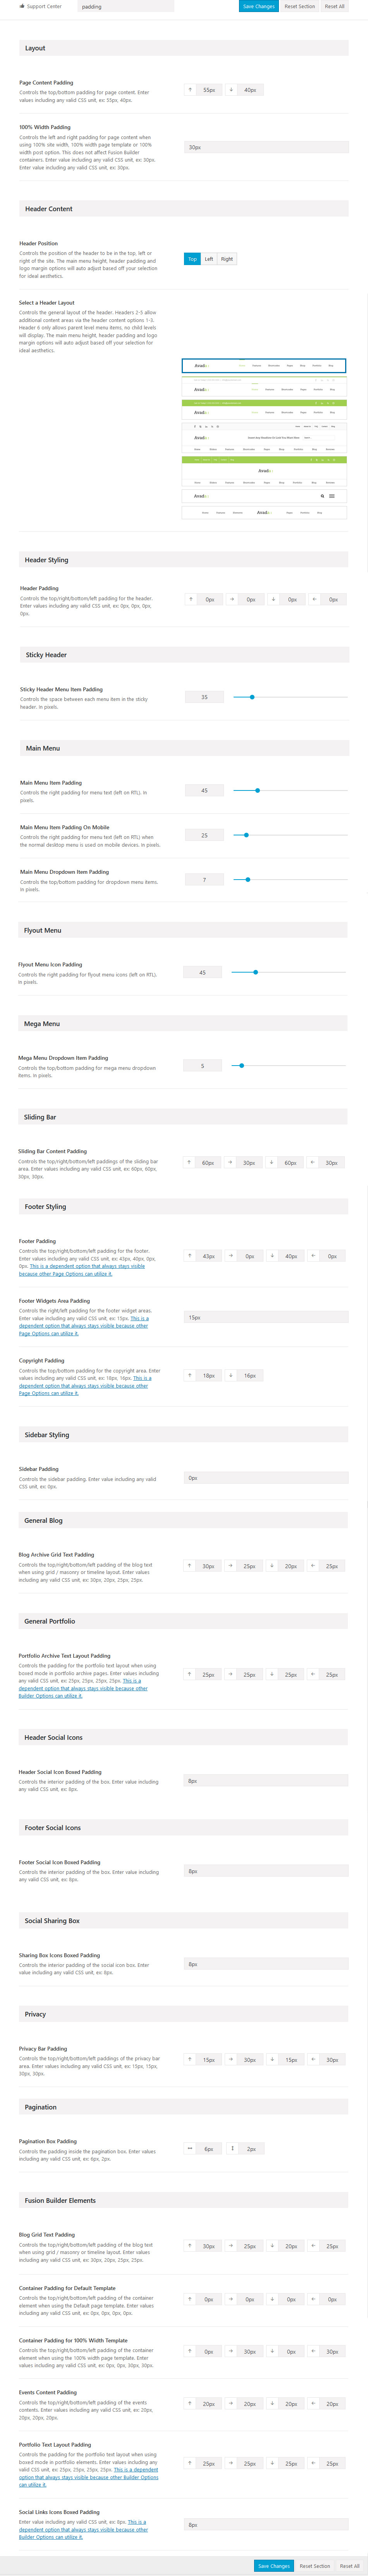Click the vertical height icon in Pagination Box Padding

coord(232,2148)
